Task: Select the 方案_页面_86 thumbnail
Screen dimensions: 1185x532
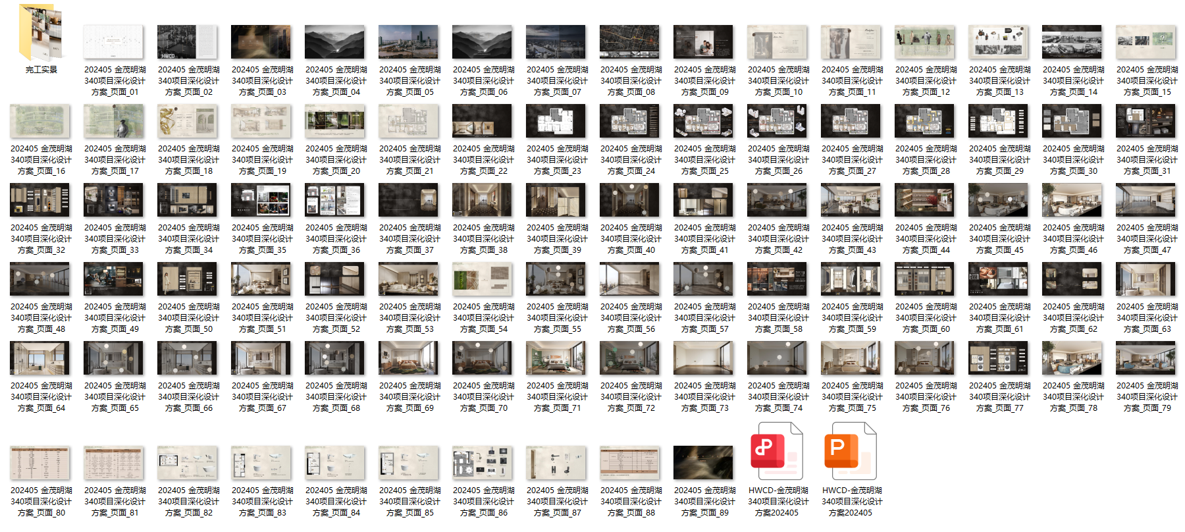Action: click(x=483, y=463)
